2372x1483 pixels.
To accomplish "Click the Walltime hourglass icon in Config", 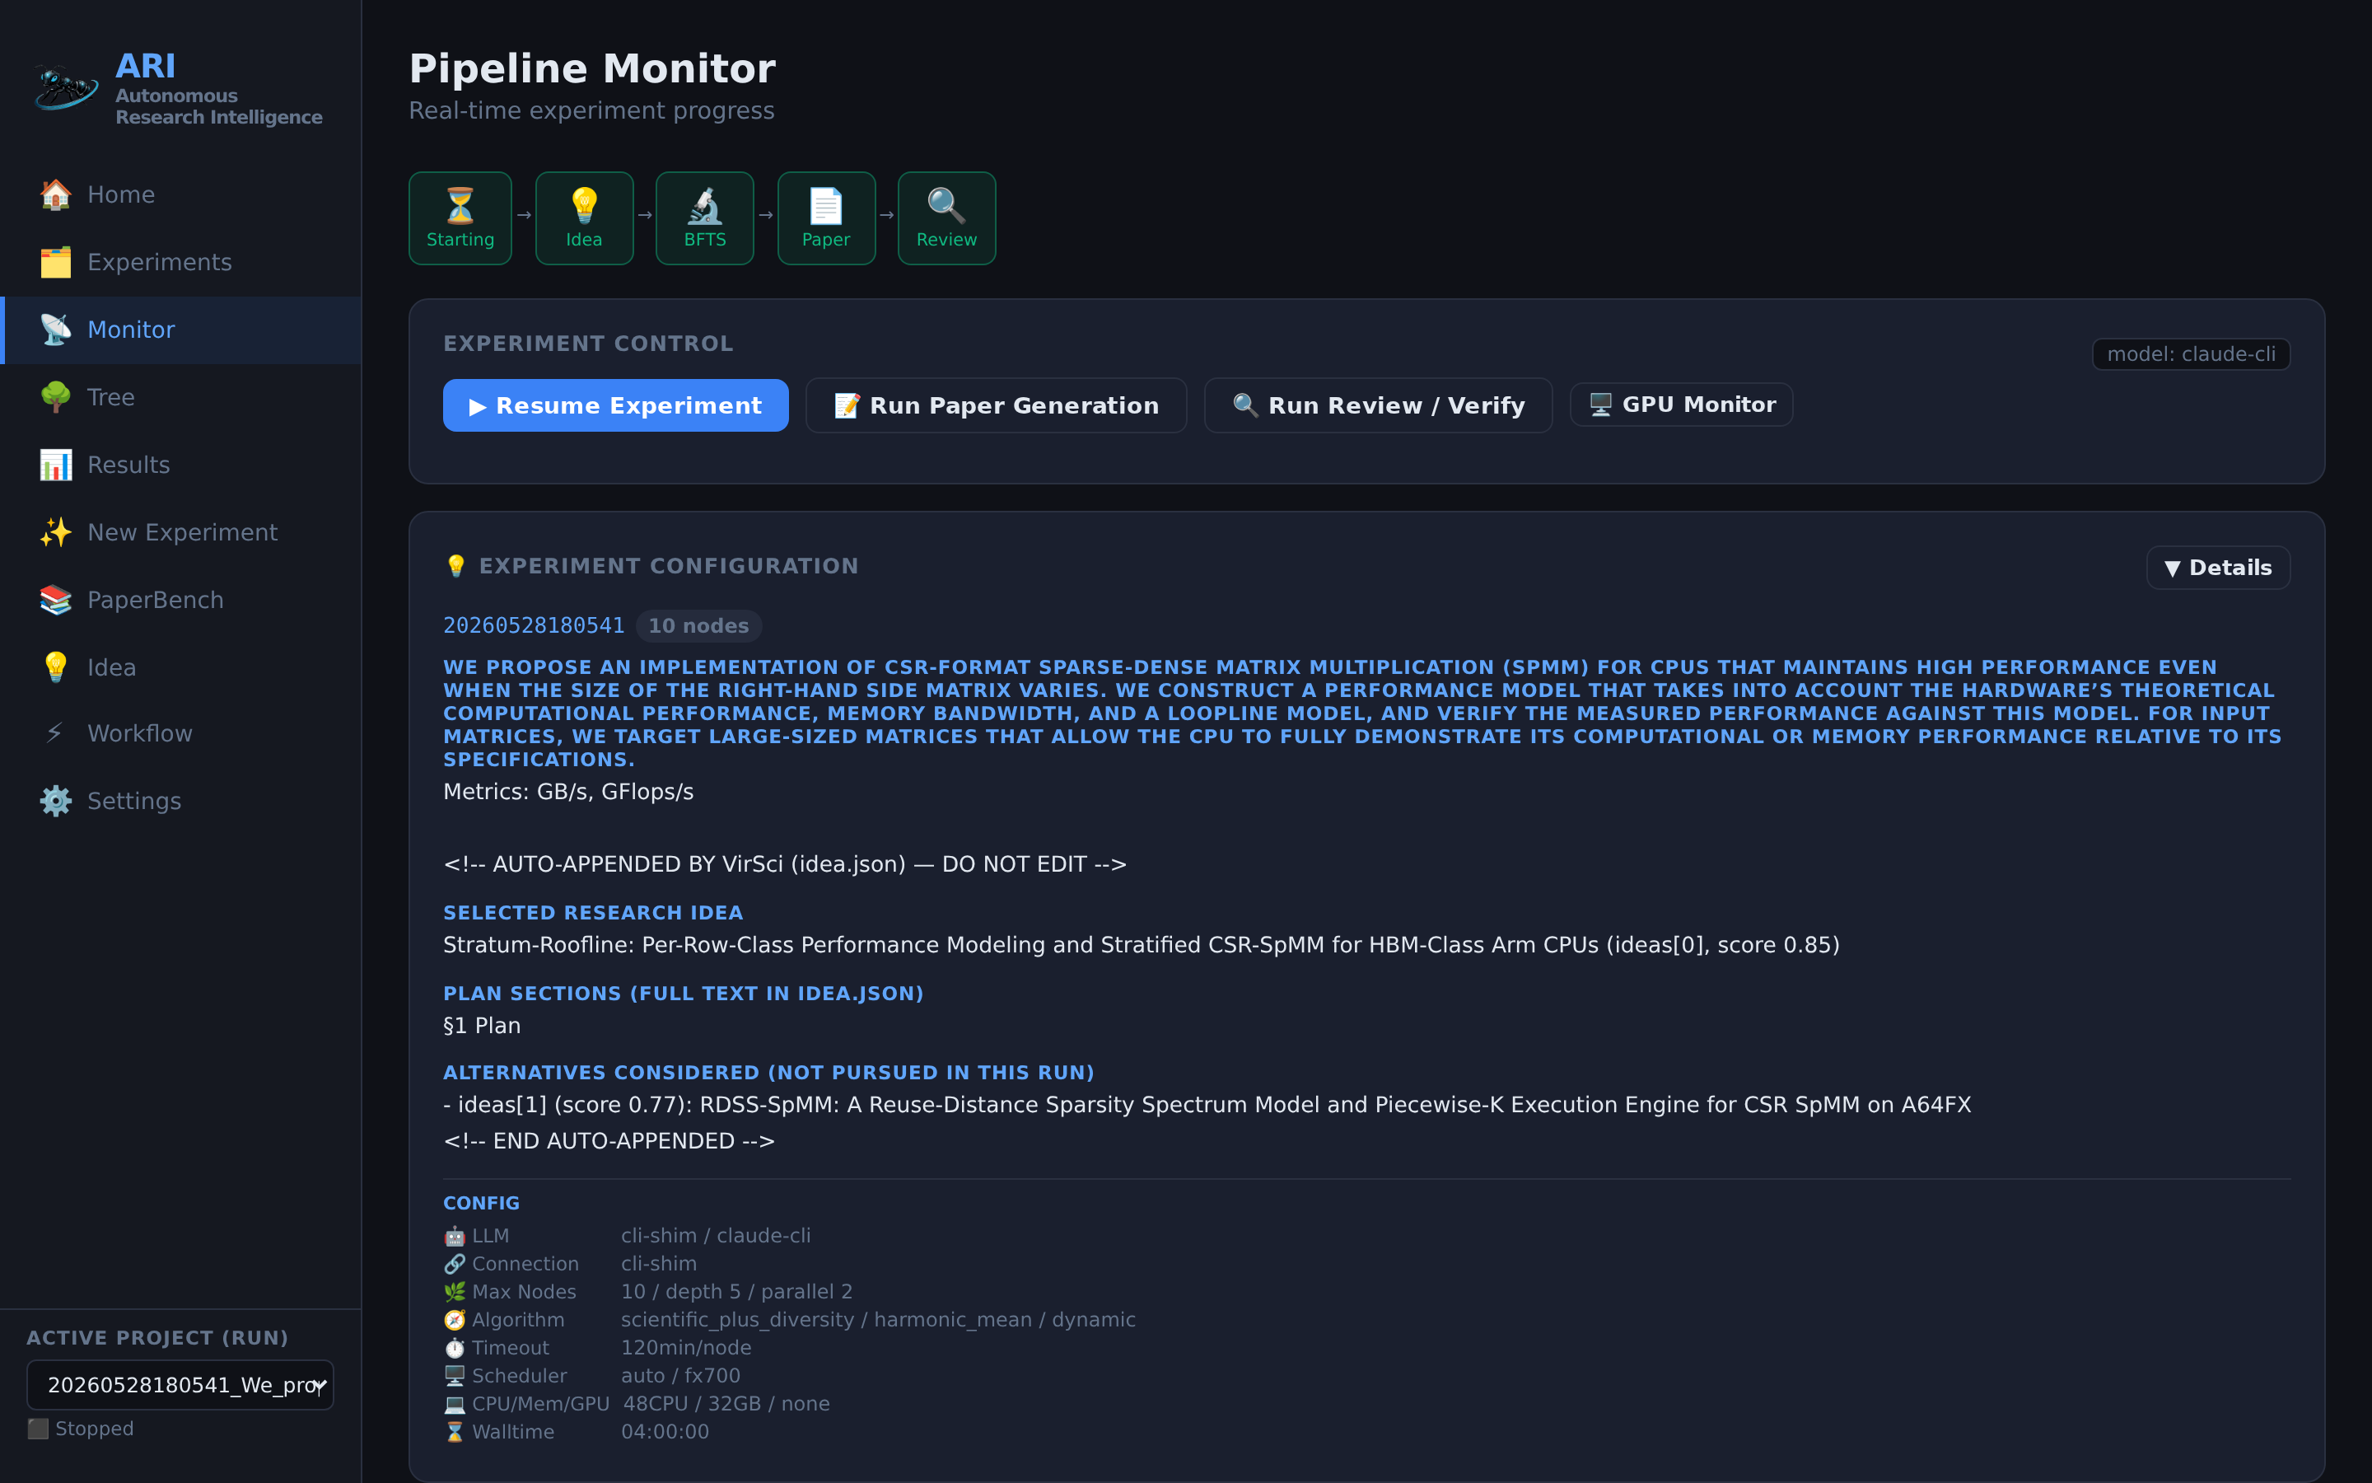I will [454, 1432].
